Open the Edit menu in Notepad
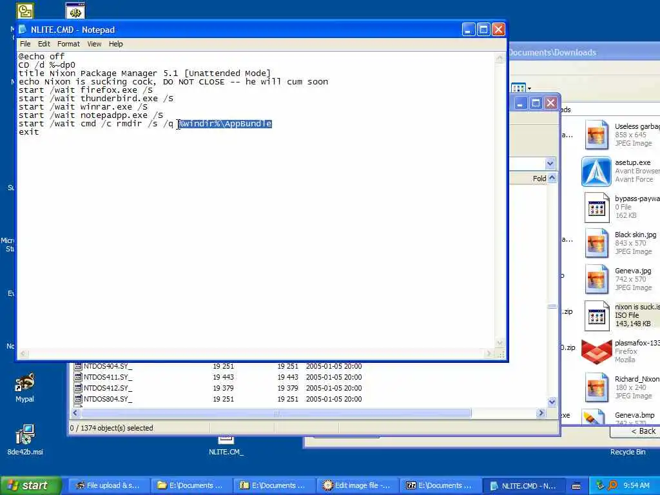Viewport: 660px width, 495px height. 44,44
